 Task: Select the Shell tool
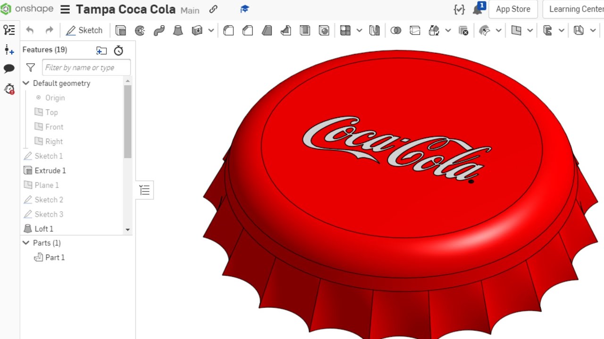[x=305, y=31]
